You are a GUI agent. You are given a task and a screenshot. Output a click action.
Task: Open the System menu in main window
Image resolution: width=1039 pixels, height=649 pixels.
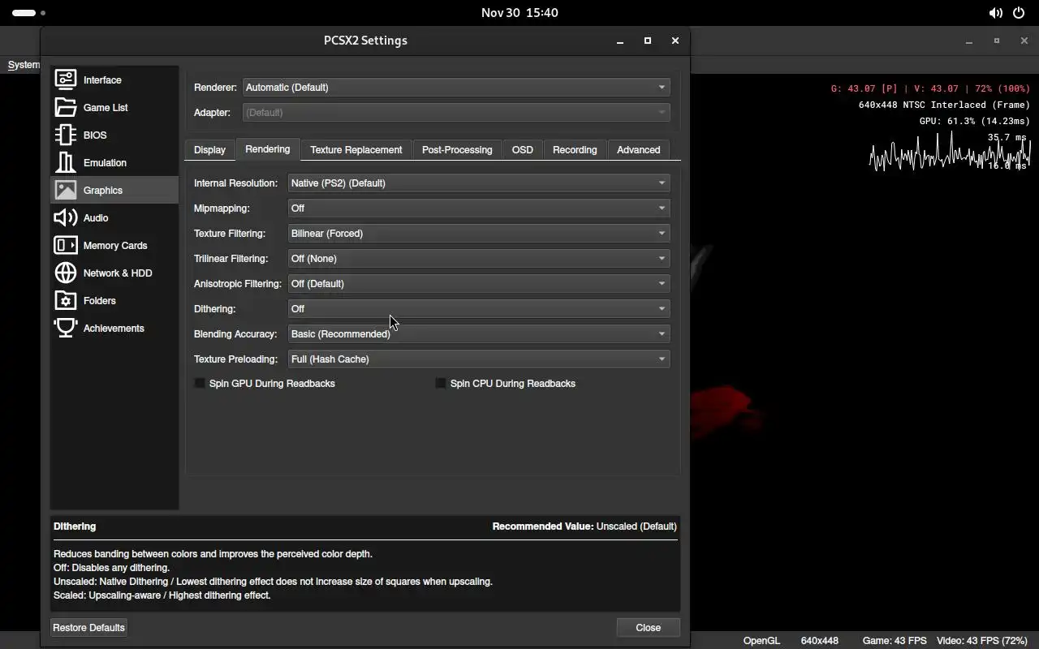point(24,65)
